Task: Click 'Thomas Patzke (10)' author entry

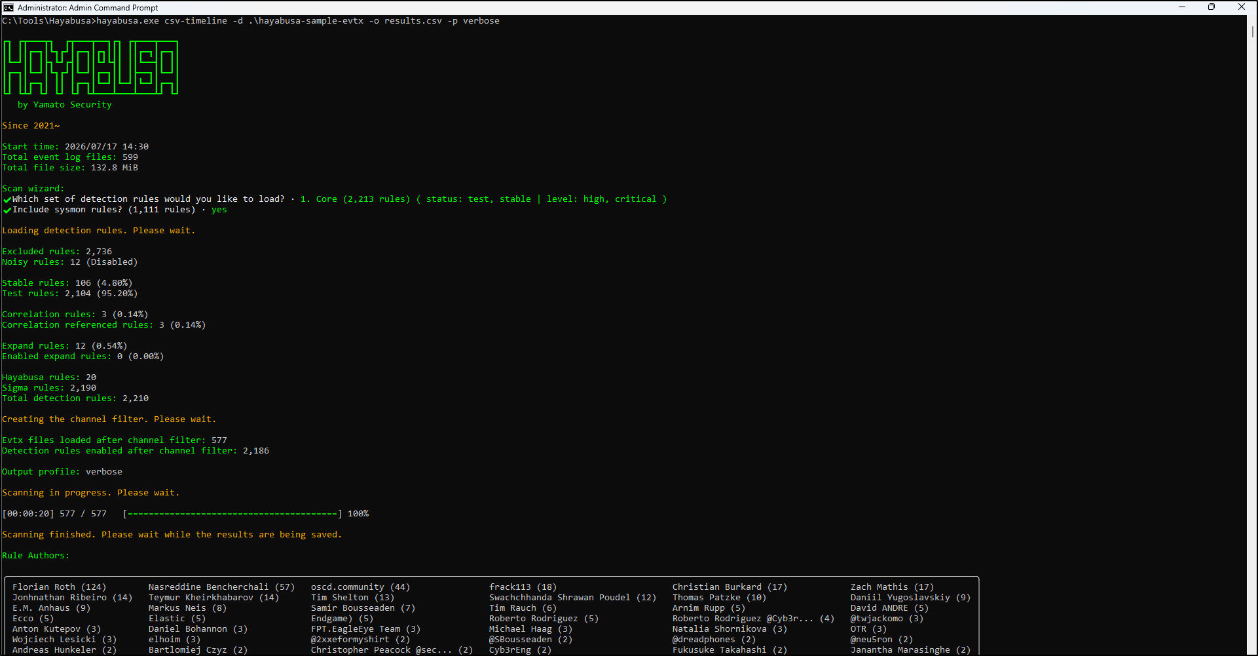Action: point(720,598)
